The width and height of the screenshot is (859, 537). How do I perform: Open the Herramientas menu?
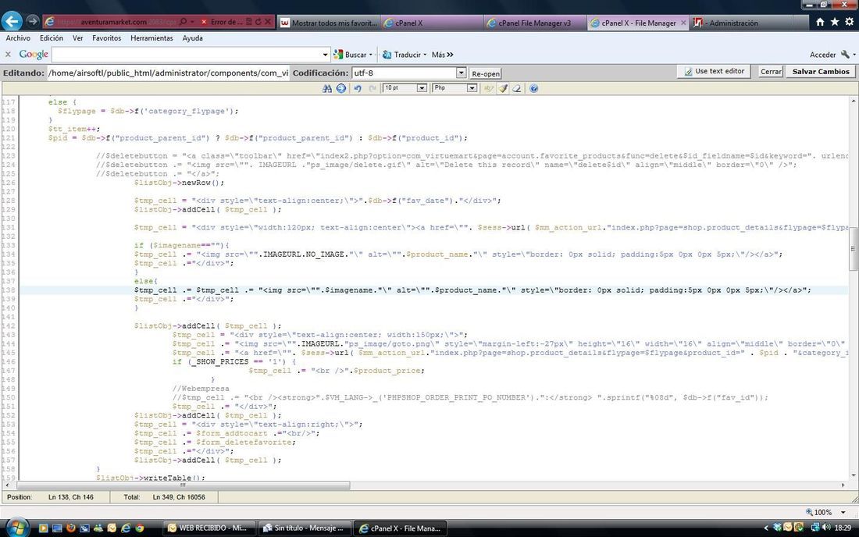click(x=151, y=37)
